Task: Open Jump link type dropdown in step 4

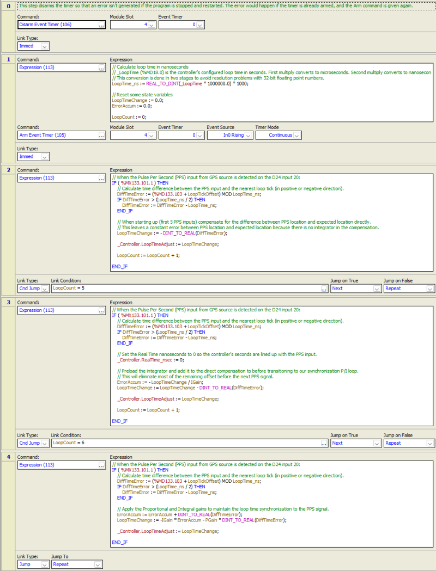Action: (45, 564)
